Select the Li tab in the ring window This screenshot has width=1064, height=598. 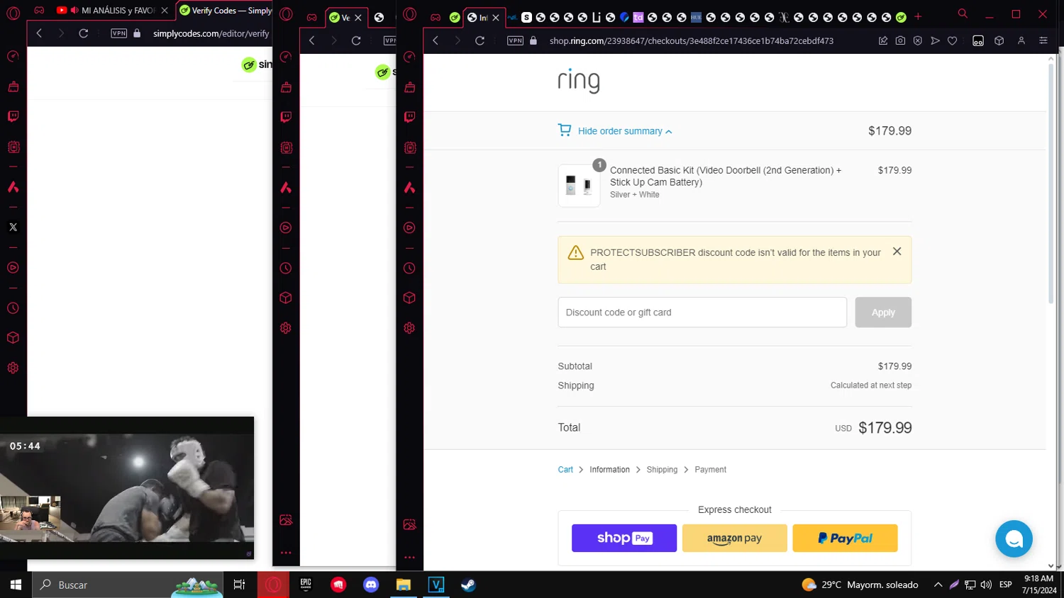point(596,17)
